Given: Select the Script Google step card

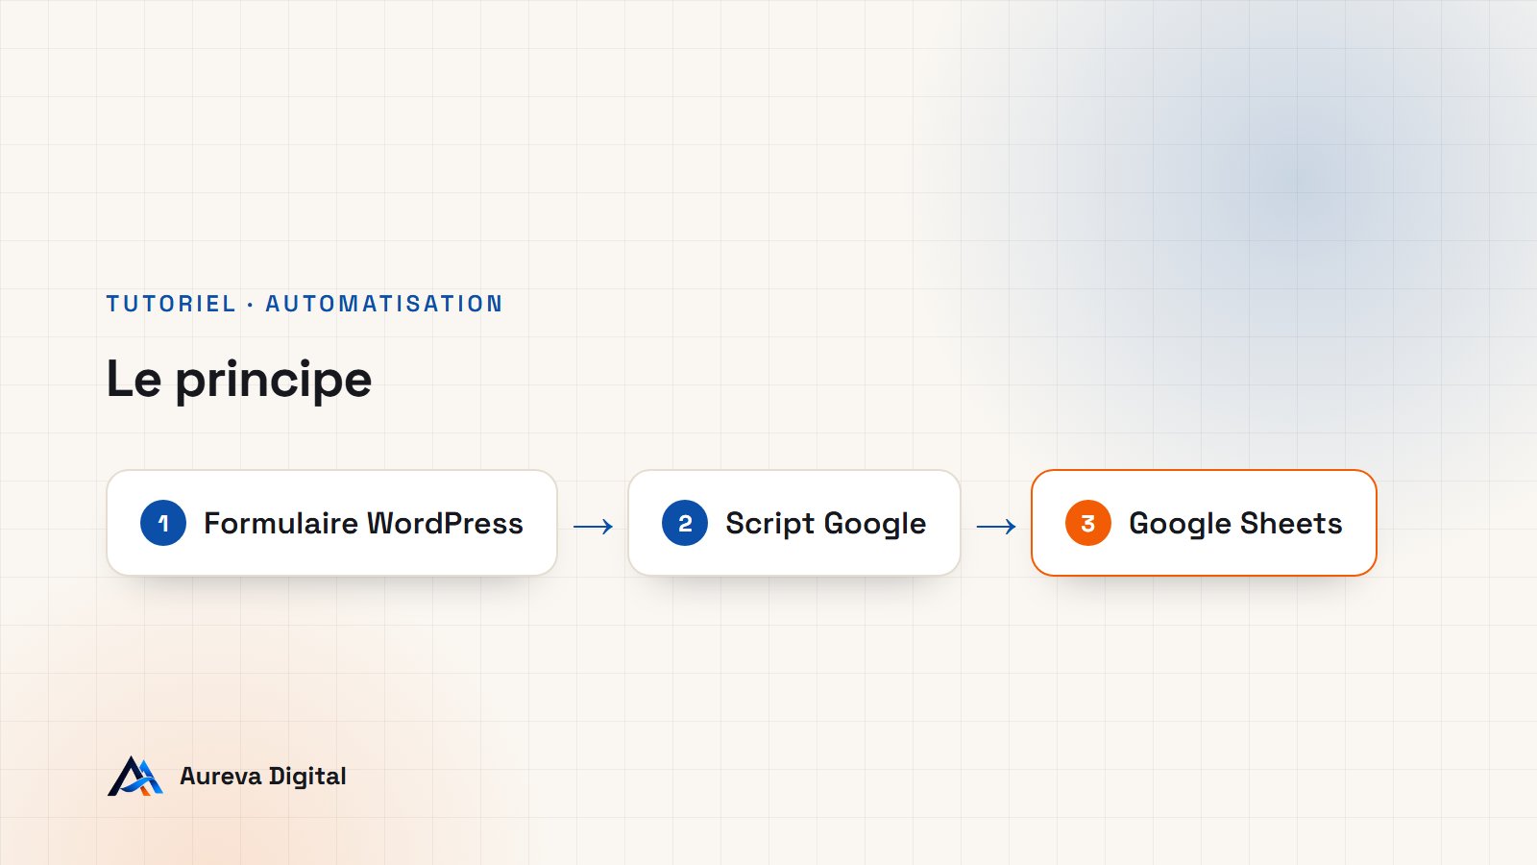Looking at the screenshot, I should [794, 523].
